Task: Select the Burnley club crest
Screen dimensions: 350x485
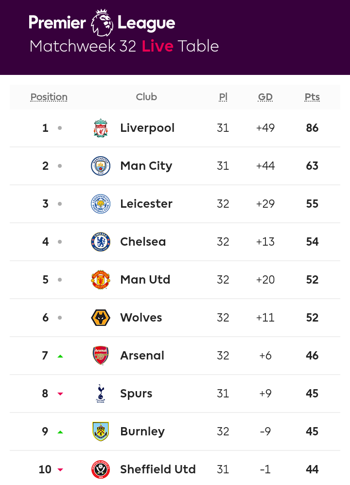Action: click(x=101, y=431)
